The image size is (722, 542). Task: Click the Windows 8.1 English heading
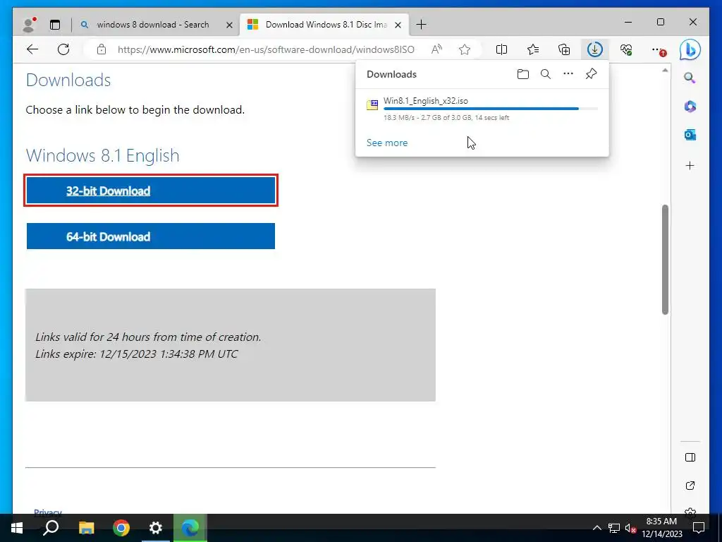pyautogui.click(x=102, y=155)
